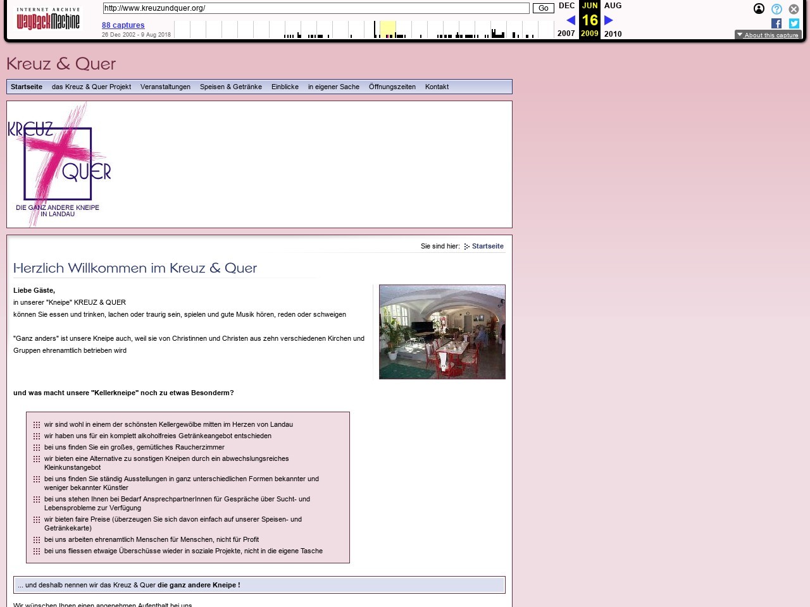
Task: Go to previous capture with left arrow
Action: click(x=570, y=20)
